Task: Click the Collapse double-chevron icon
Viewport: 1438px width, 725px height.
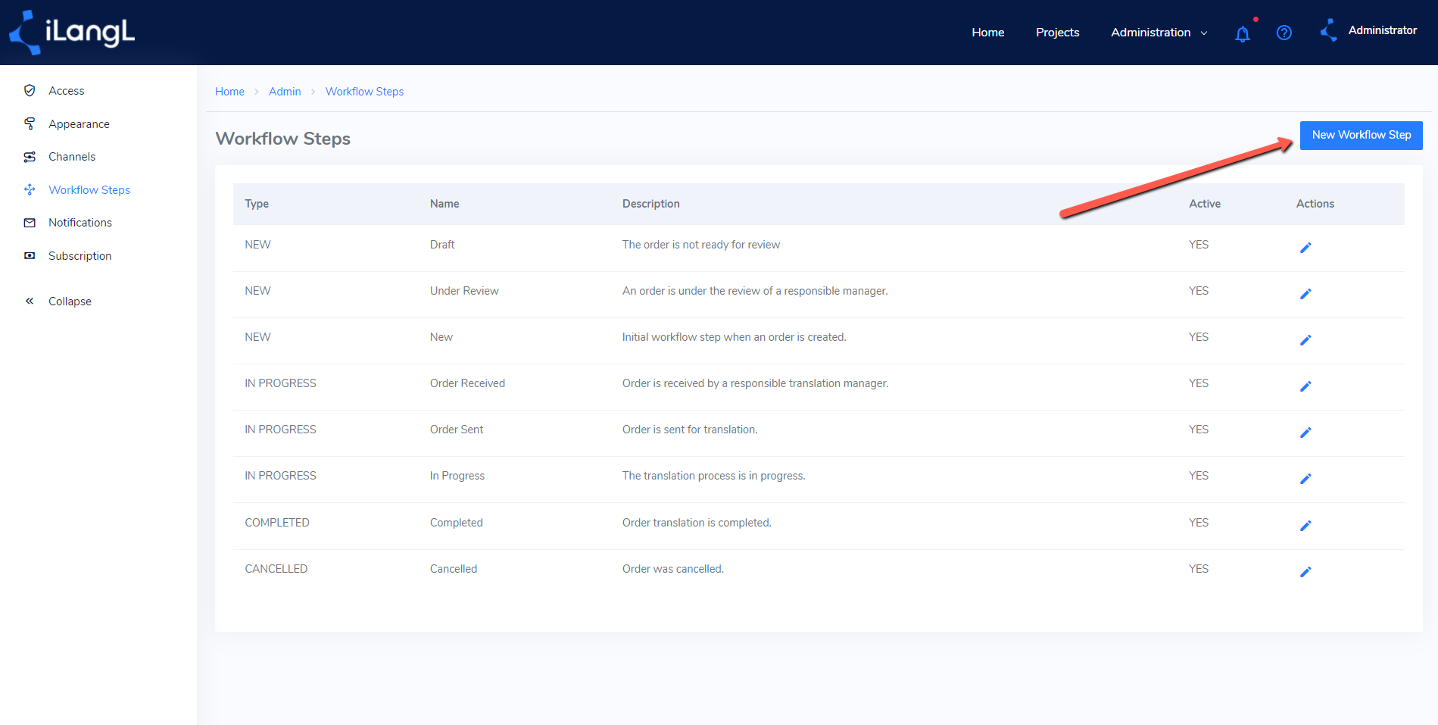Action: (30, 301)
